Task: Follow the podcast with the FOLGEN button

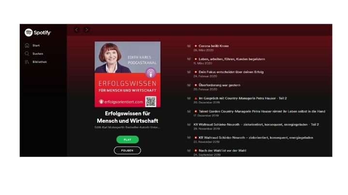Action: 128,151
